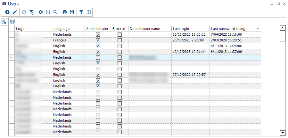Sort by the Language column header
Viewport: 288px width, 138px height.
point(68,29)
